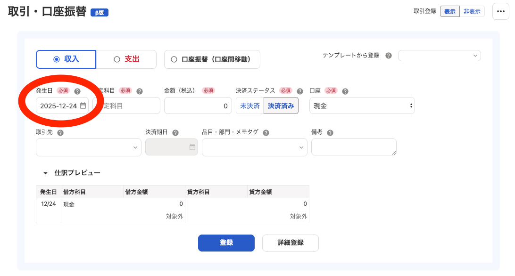Open the three-dot overflow menu at top right
Screen dimensions: 515x276
click(500, 11)
